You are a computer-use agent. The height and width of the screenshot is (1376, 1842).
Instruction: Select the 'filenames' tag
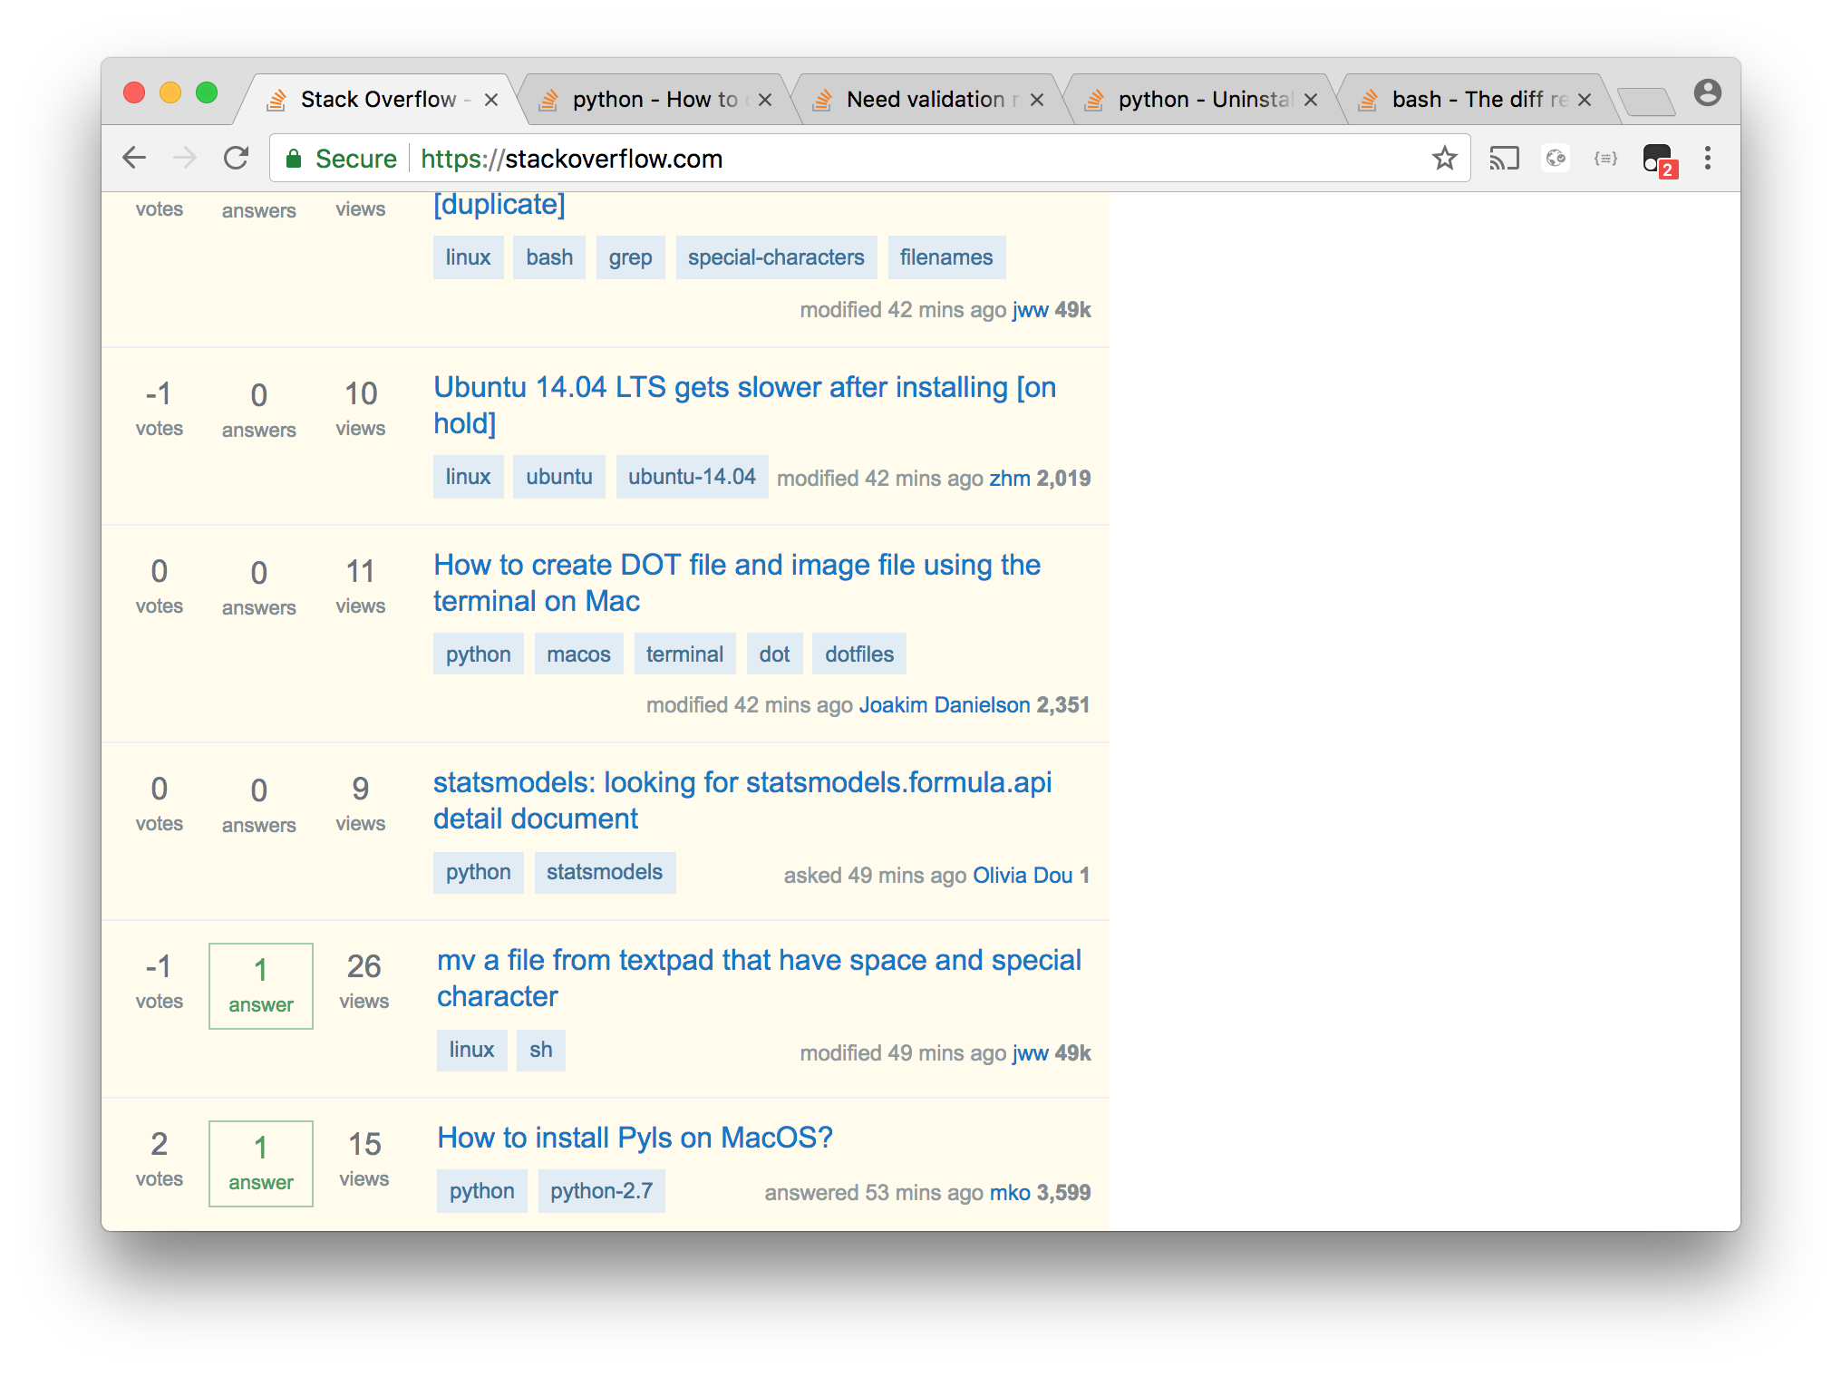946,257
